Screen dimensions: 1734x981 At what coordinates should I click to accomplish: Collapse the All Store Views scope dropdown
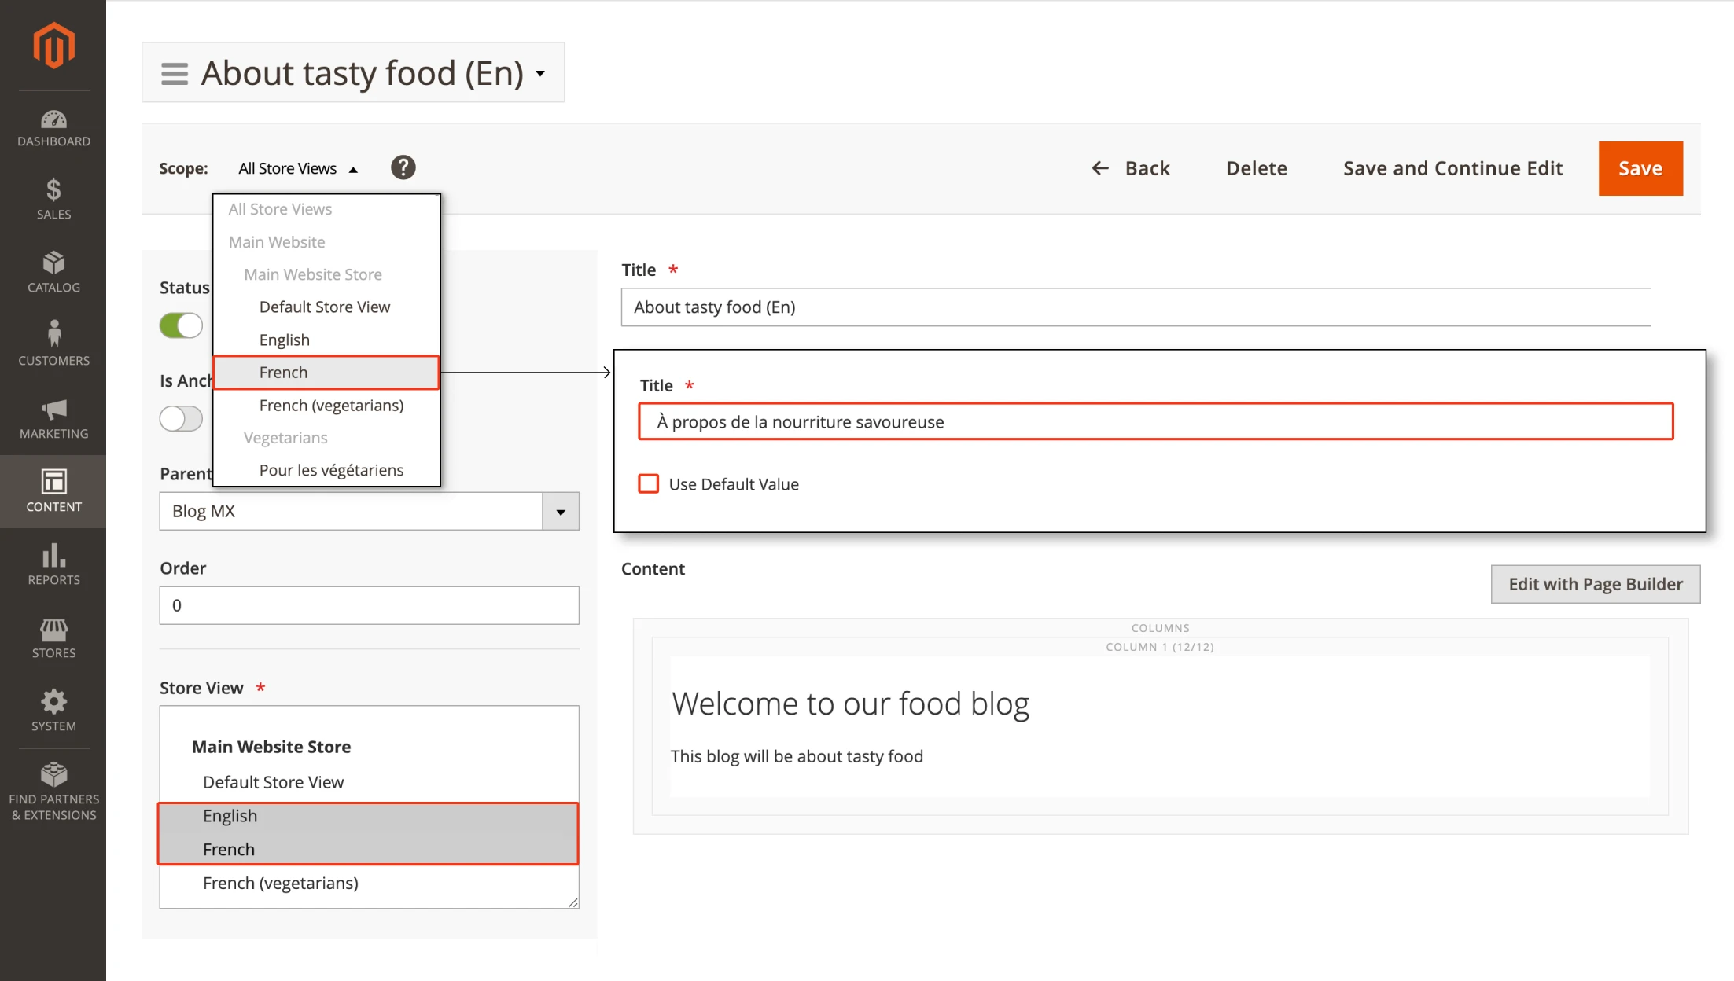pos(297,167)
